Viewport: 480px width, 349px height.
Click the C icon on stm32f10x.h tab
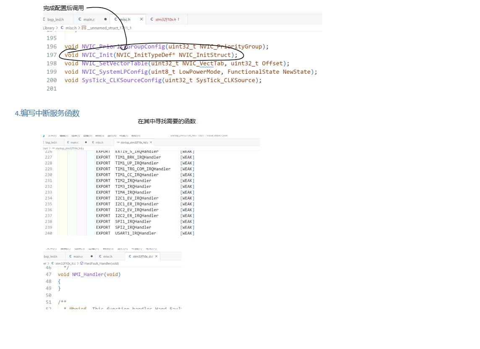[x=152, y=19]
